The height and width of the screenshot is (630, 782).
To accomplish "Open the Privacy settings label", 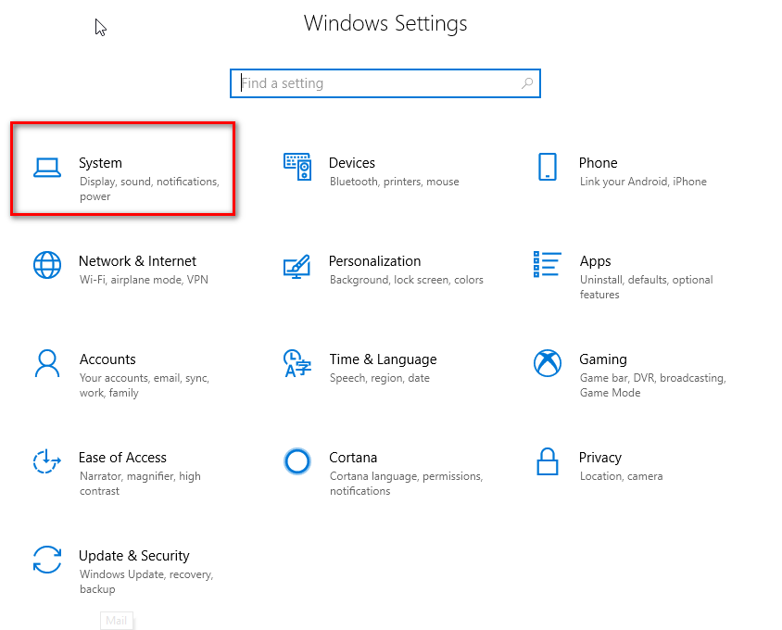I will click(x=599, y=458).
